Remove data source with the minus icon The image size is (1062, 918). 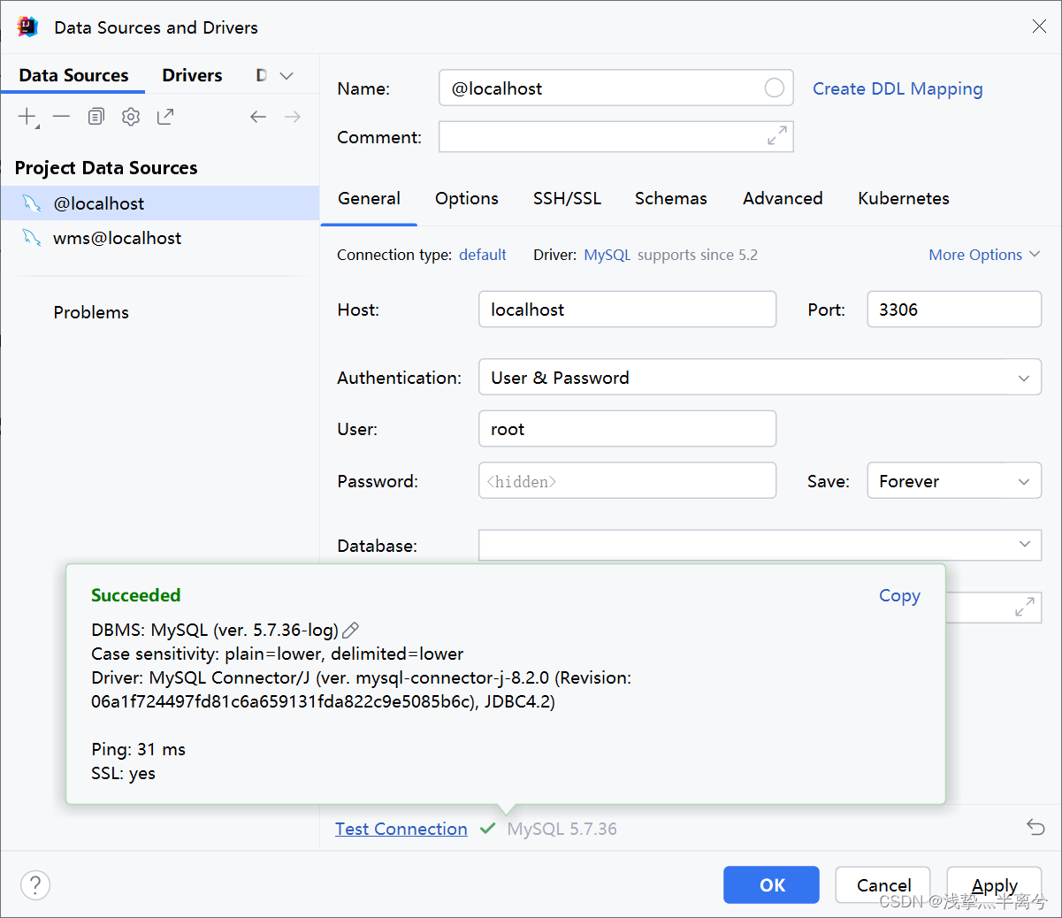(x=61, y=117)
